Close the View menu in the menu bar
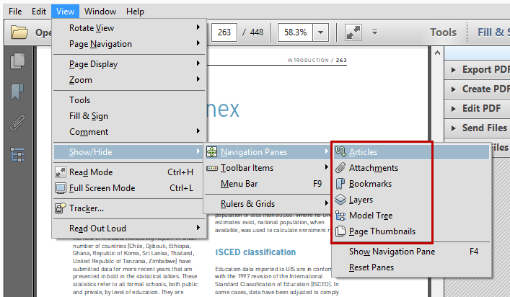 tap(65, 12)
